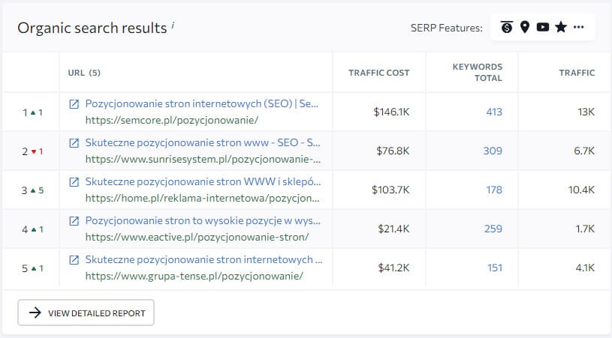Sort by the Traffic Cost column header

(x=379, y=73)
